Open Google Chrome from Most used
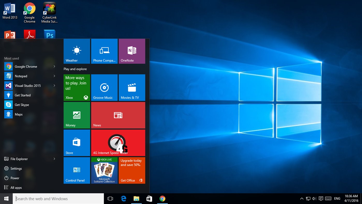Image resolution: width=362 pixels, height=204 pixels. click(31, 67)
